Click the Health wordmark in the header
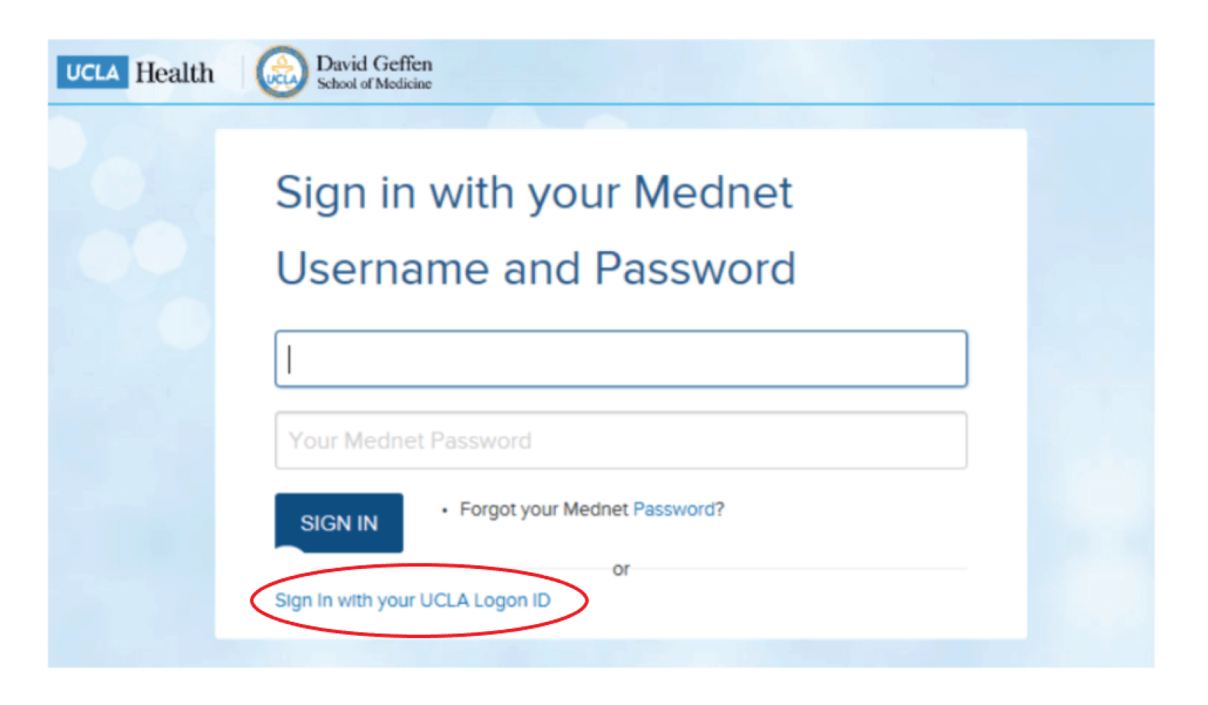The image size is (1208, 705). pos(174,73)
